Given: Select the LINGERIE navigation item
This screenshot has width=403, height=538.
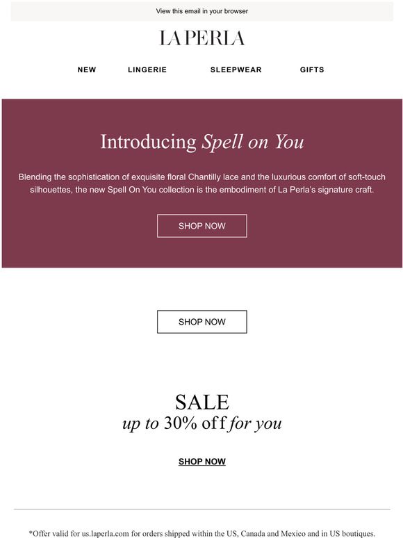Looking at the screenshot, I should point(147,70).
